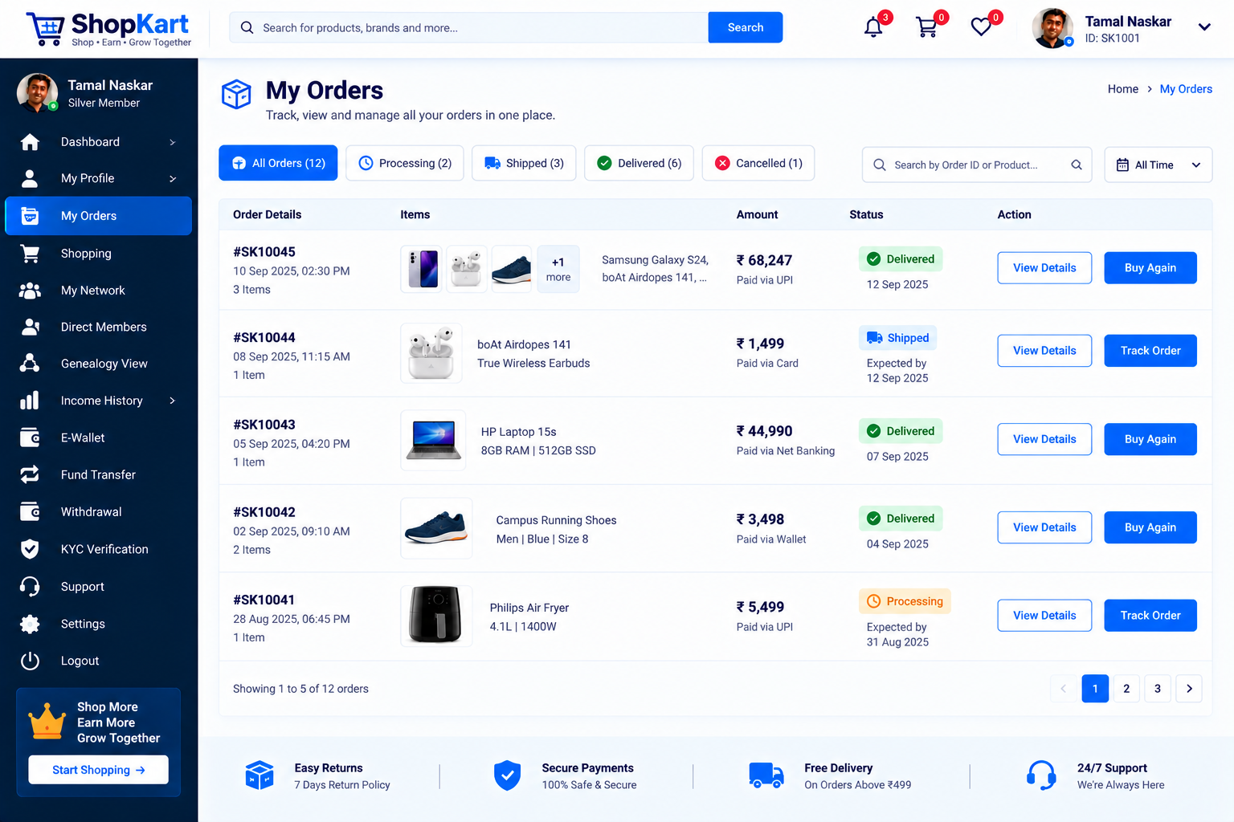Click Track Order for order #SK10044

[1150, 351]
